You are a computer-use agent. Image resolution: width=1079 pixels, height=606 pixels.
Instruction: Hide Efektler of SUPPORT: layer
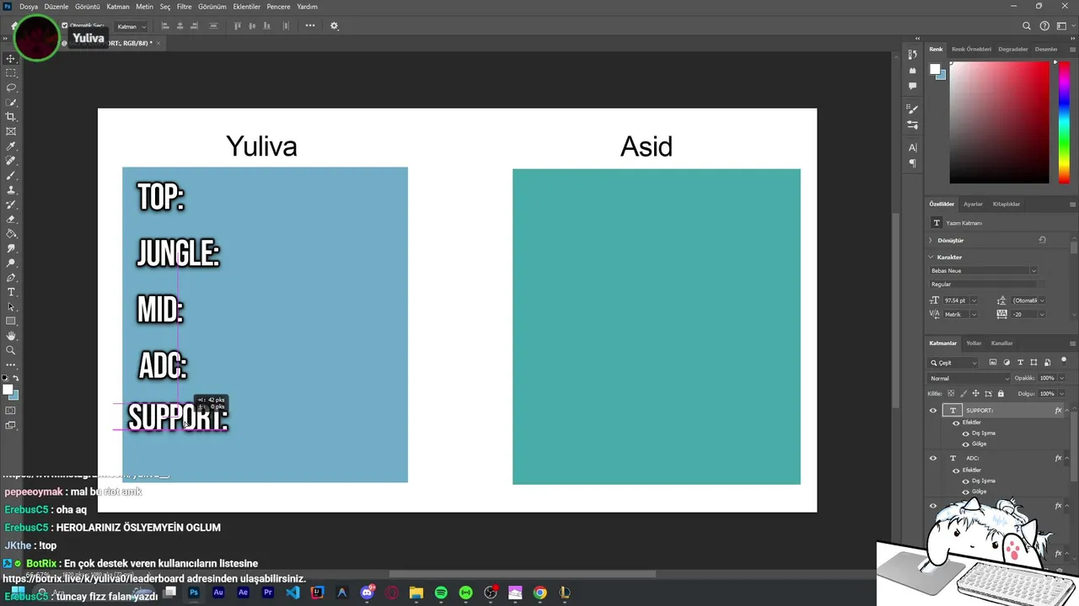tap(956, 423)
